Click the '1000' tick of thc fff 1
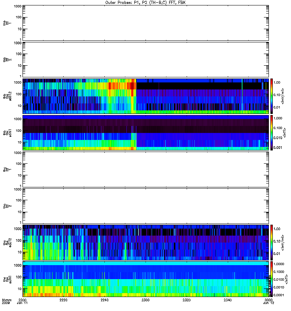The width and height of the screenshot is (291, 311). point(17,153)
